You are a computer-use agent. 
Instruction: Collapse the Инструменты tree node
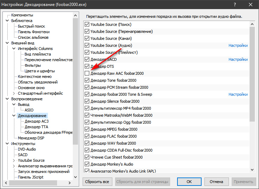[x=7, y=144]
